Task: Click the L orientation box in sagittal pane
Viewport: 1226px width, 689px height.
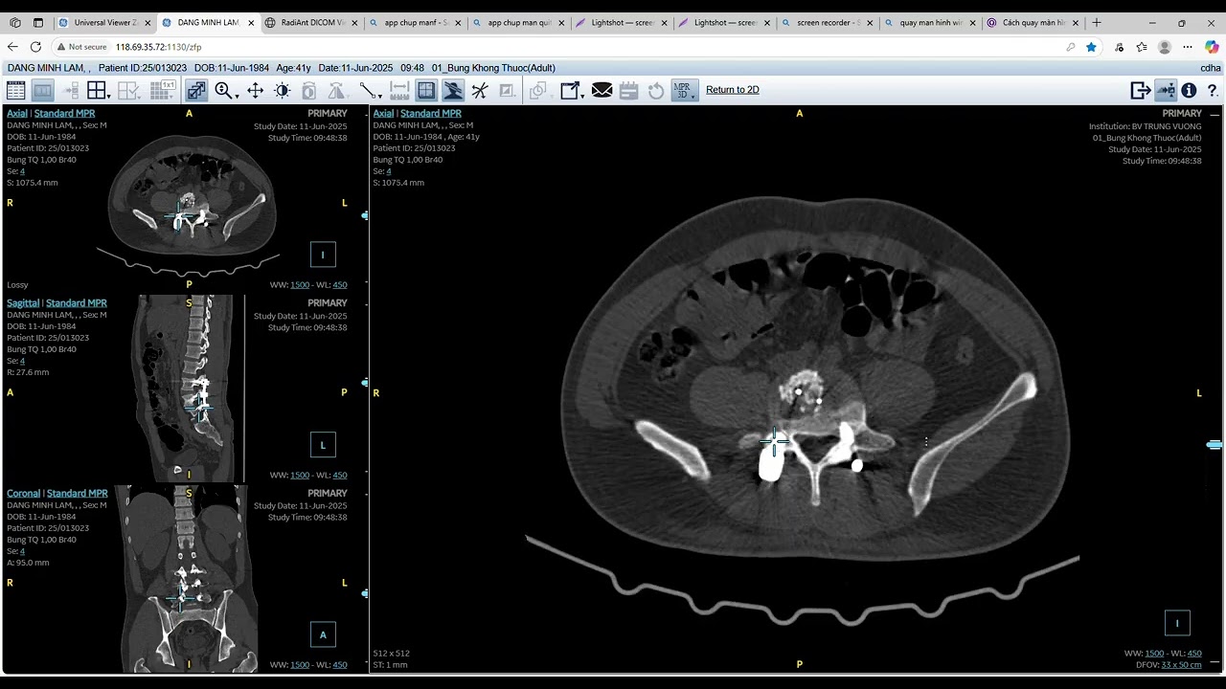Action: click(x=323, y=445)
